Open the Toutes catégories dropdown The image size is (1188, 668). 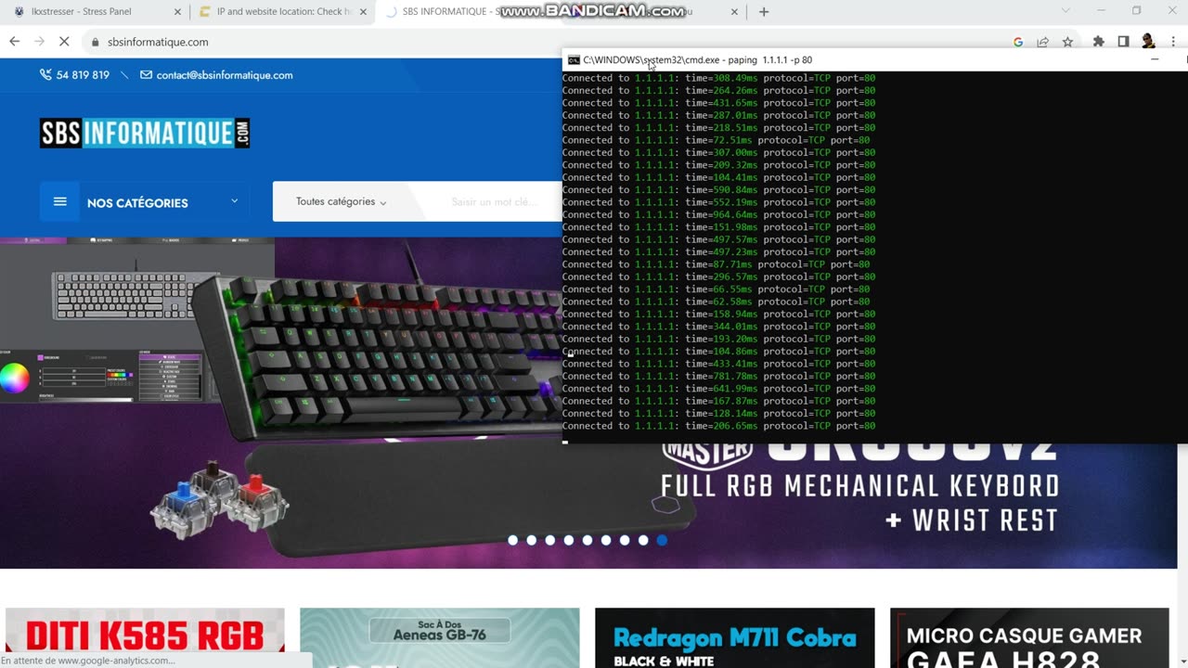tap(341, 201)
